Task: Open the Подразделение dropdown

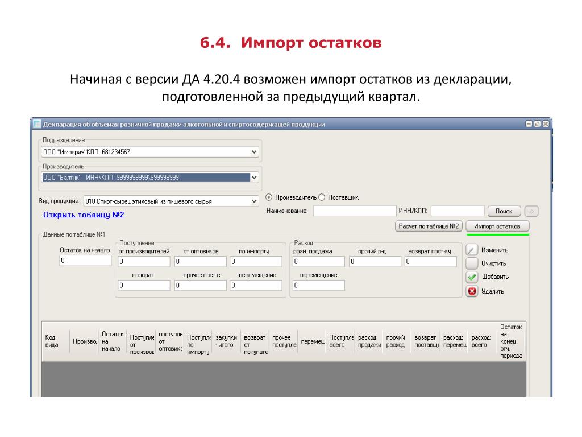Action: point(254,151)
